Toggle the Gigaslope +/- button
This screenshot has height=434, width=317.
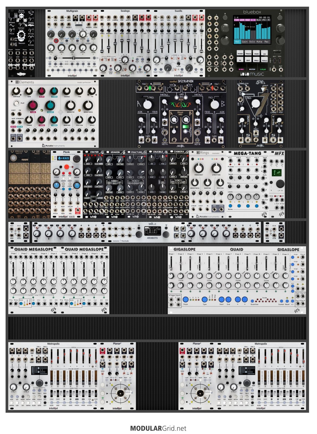point(293,301)
